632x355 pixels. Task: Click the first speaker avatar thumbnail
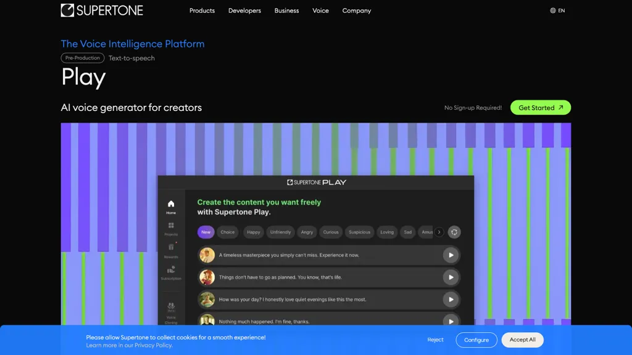tap(206, 255)
